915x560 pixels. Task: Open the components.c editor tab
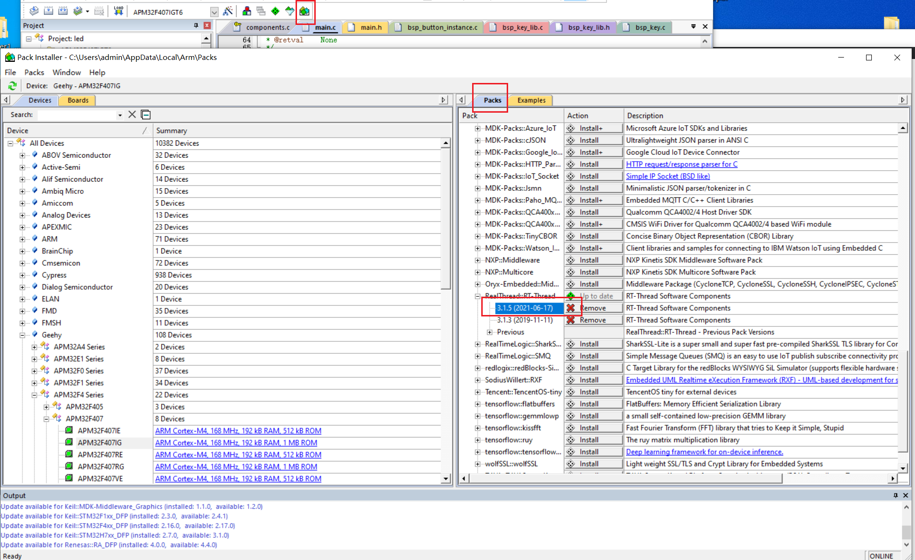coord(262,27)
